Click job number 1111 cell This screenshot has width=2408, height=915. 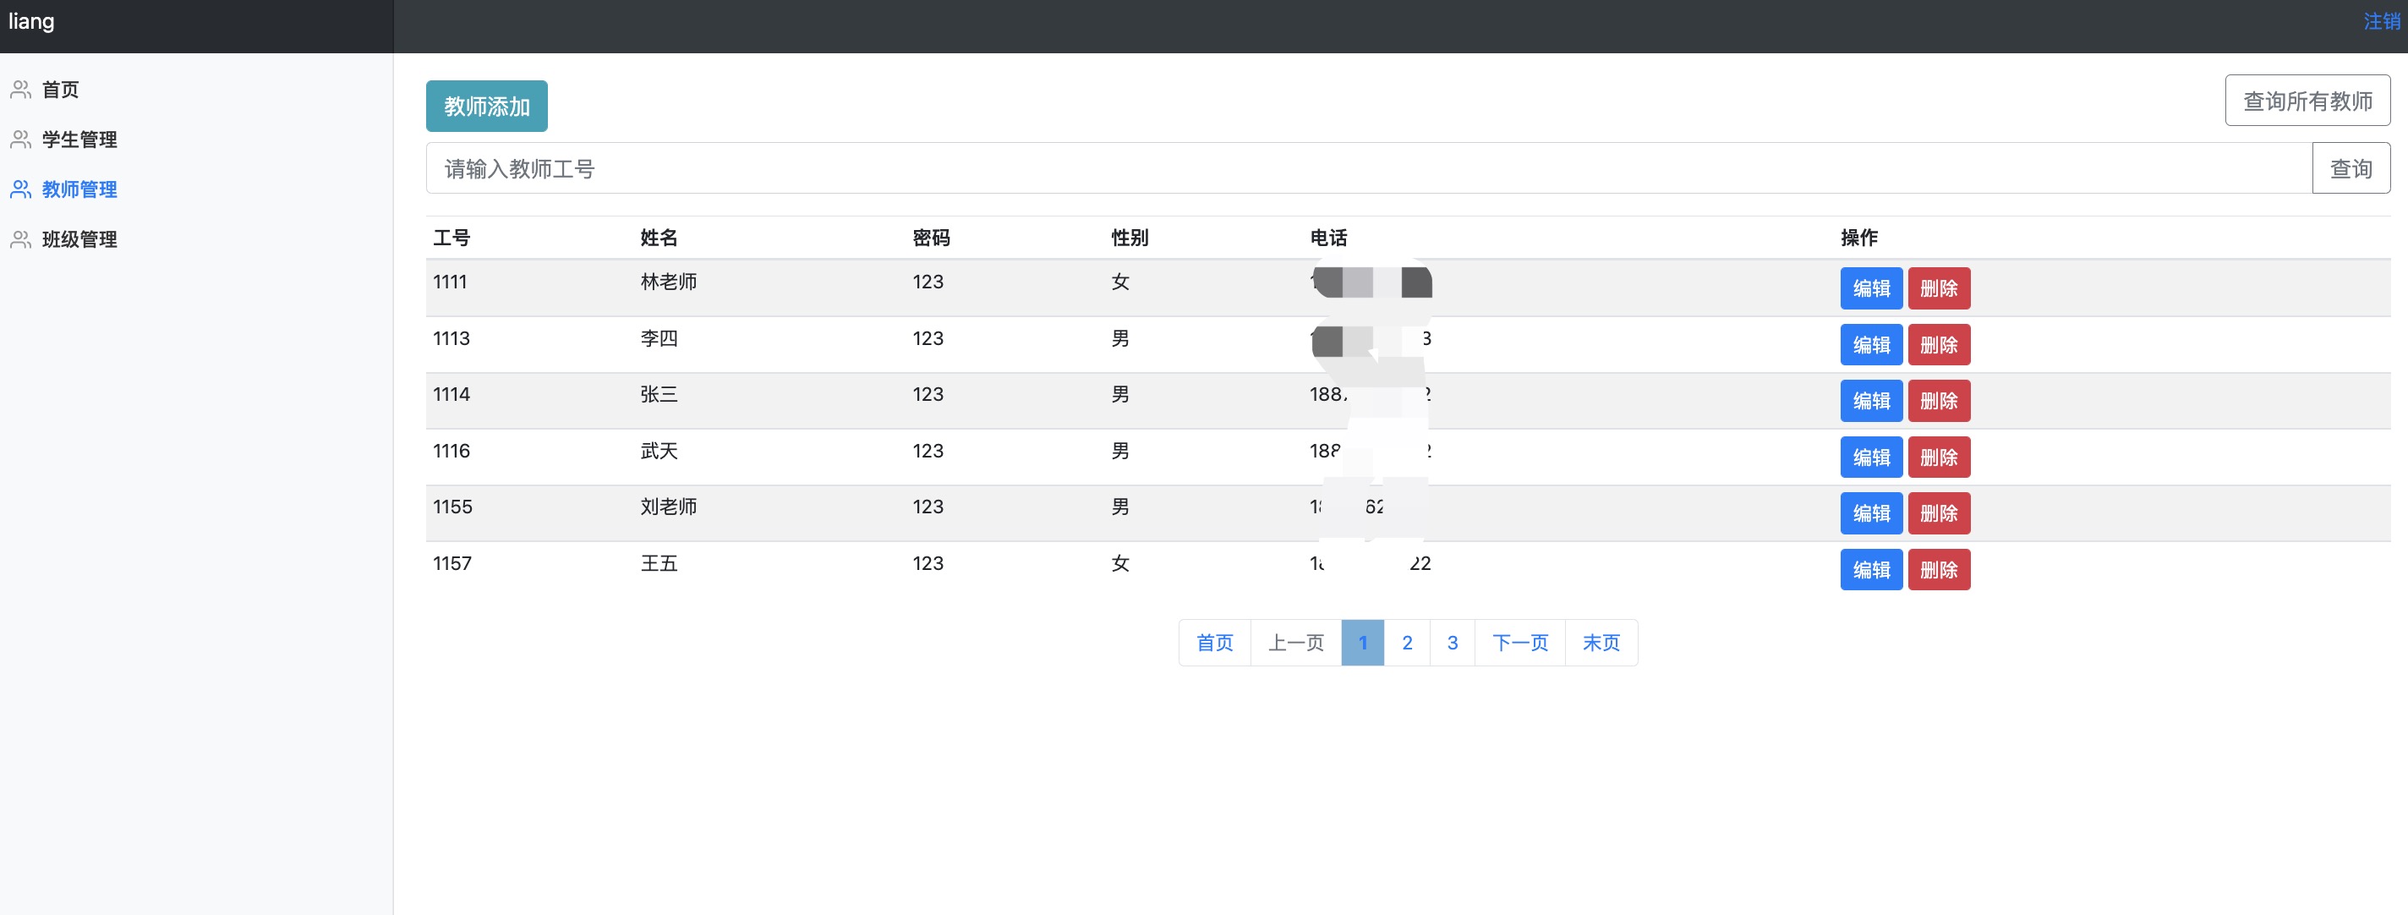(x=450, y=282)
